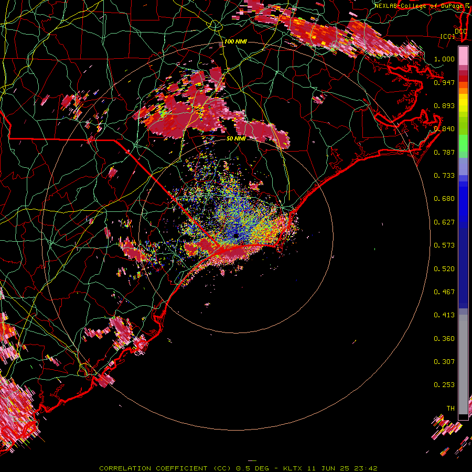472x472 pixels.
Task: Select the 0.573 scale value
Action: [444, 245]
